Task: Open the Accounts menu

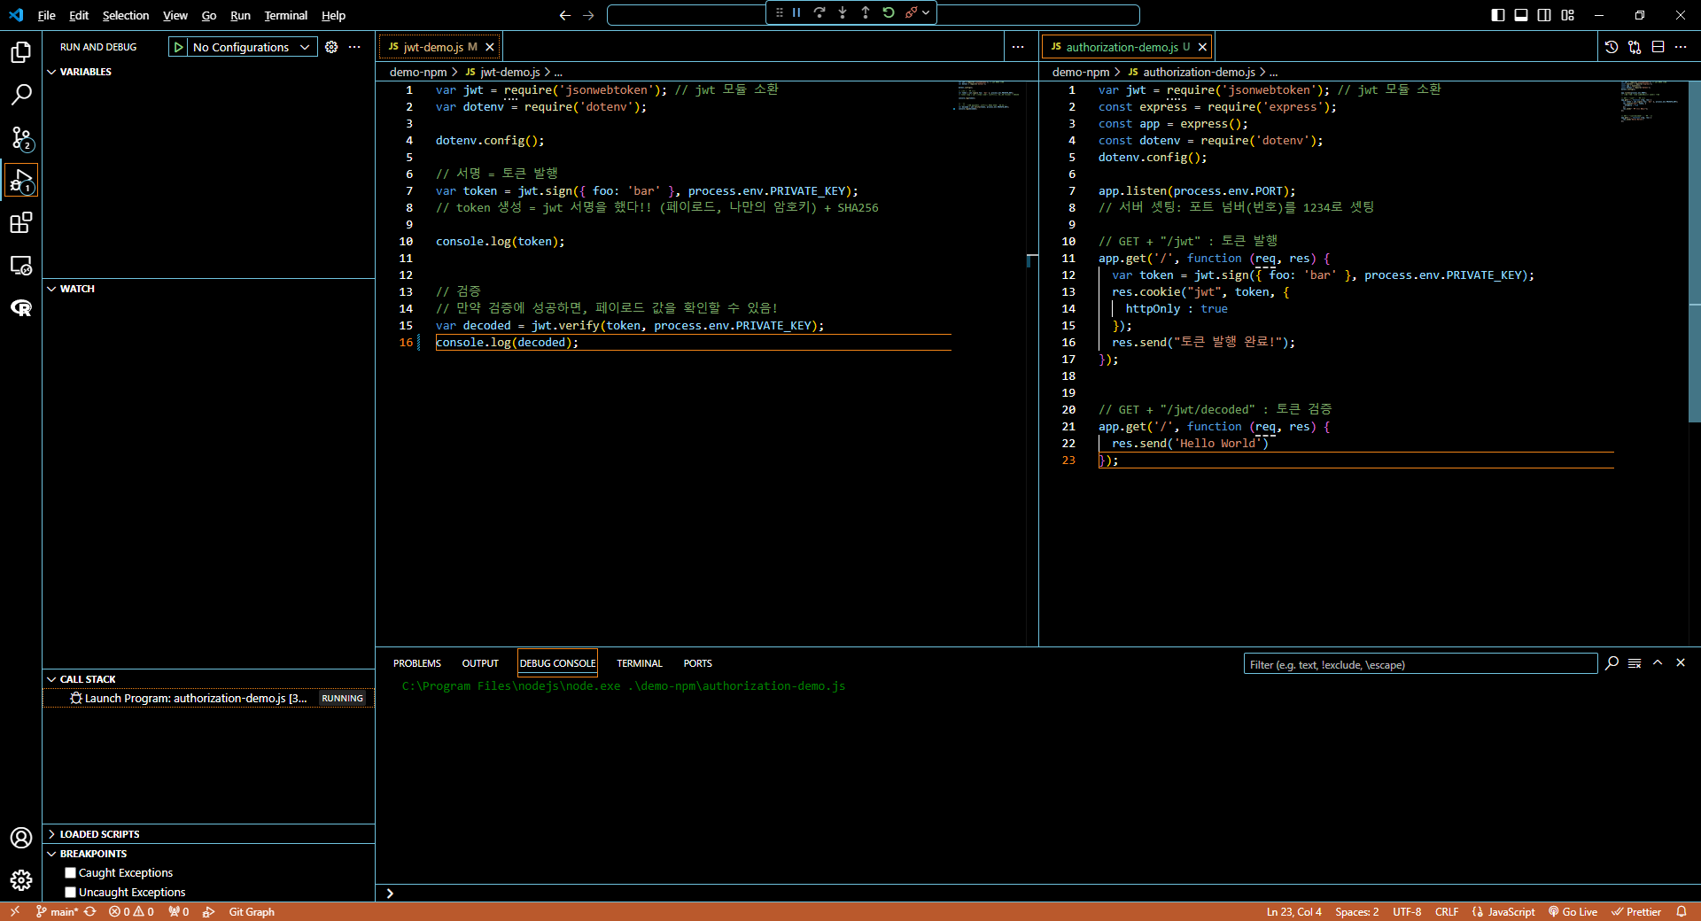Action: coord(21,838)
